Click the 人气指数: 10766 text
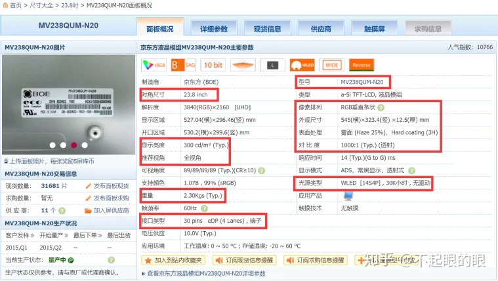Image resolution: width=498 pixels, height=281 pixels. click(470, 47)
